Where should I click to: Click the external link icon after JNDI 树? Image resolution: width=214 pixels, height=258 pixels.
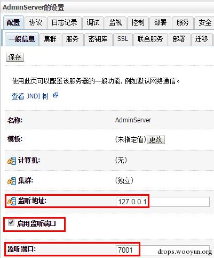pos(56,95)
